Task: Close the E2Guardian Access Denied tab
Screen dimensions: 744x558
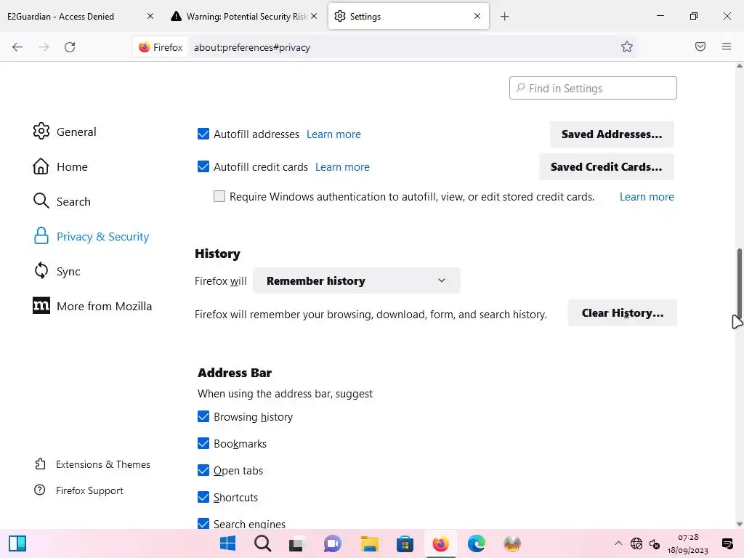Action: pos(150,16)
